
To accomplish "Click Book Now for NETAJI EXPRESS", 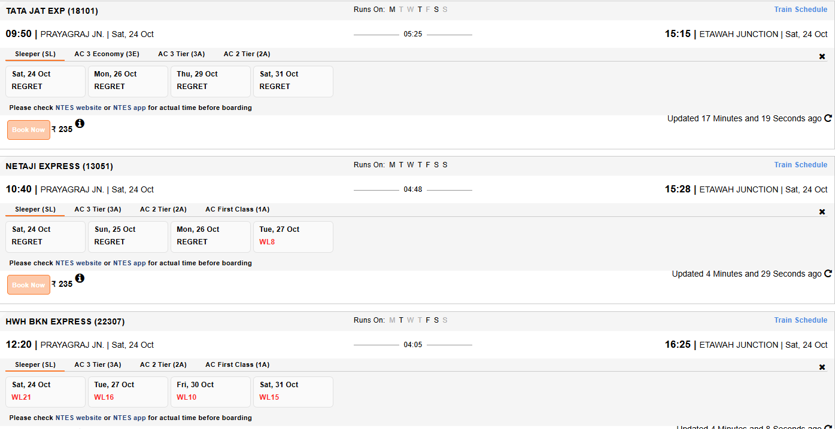I will 29,285.
